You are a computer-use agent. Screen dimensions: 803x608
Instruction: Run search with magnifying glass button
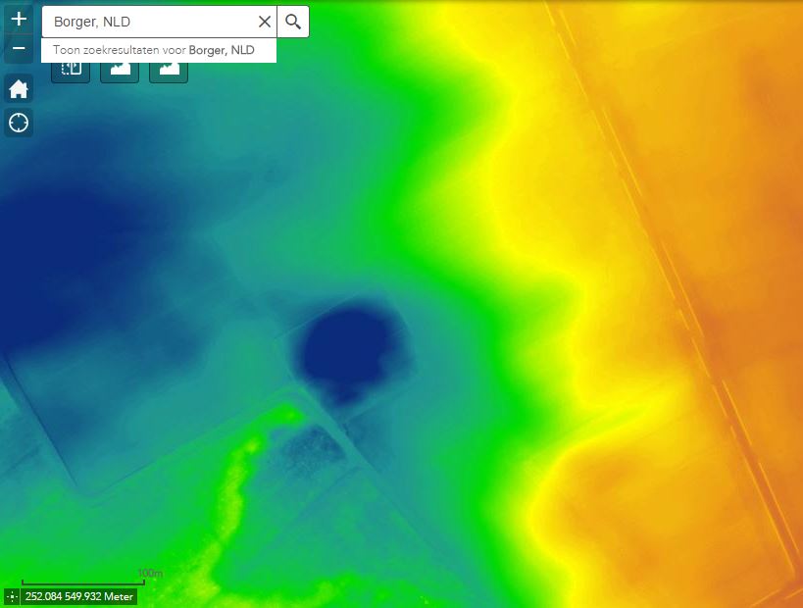point(293,22)
